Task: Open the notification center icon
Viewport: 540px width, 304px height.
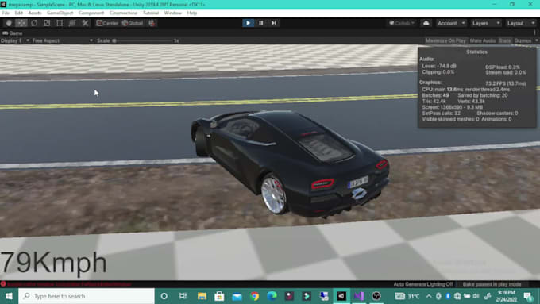Action: click(528, 296)
